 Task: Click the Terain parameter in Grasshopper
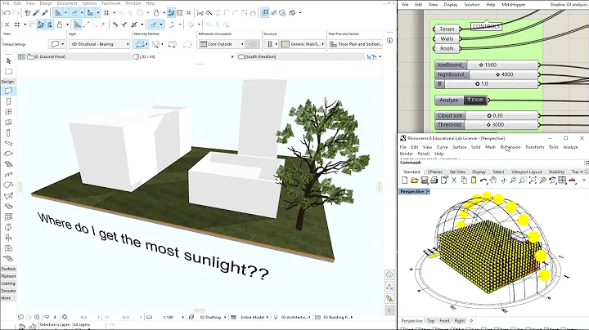447,29
